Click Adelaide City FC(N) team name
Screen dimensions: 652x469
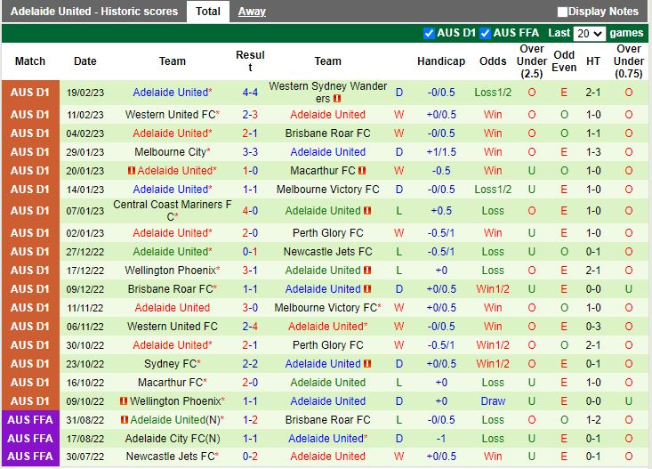(173, 439)
